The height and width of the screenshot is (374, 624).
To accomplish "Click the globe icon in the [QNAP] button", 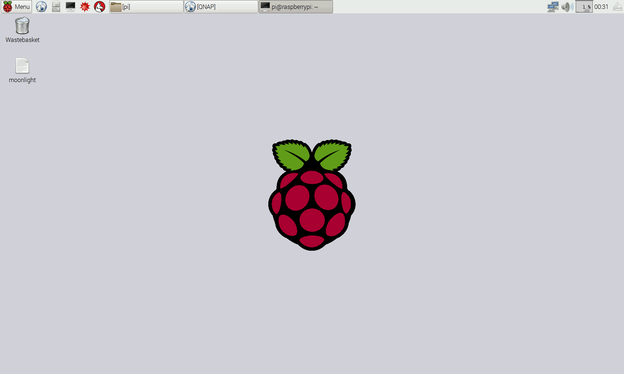I will pyautogui.click(x=190, y=6).
